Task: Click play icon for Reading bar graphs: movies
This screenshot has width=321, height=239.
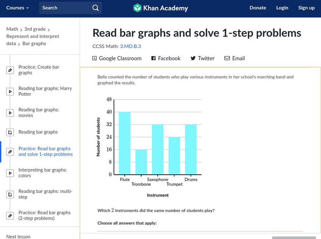Action: point(10,113)
